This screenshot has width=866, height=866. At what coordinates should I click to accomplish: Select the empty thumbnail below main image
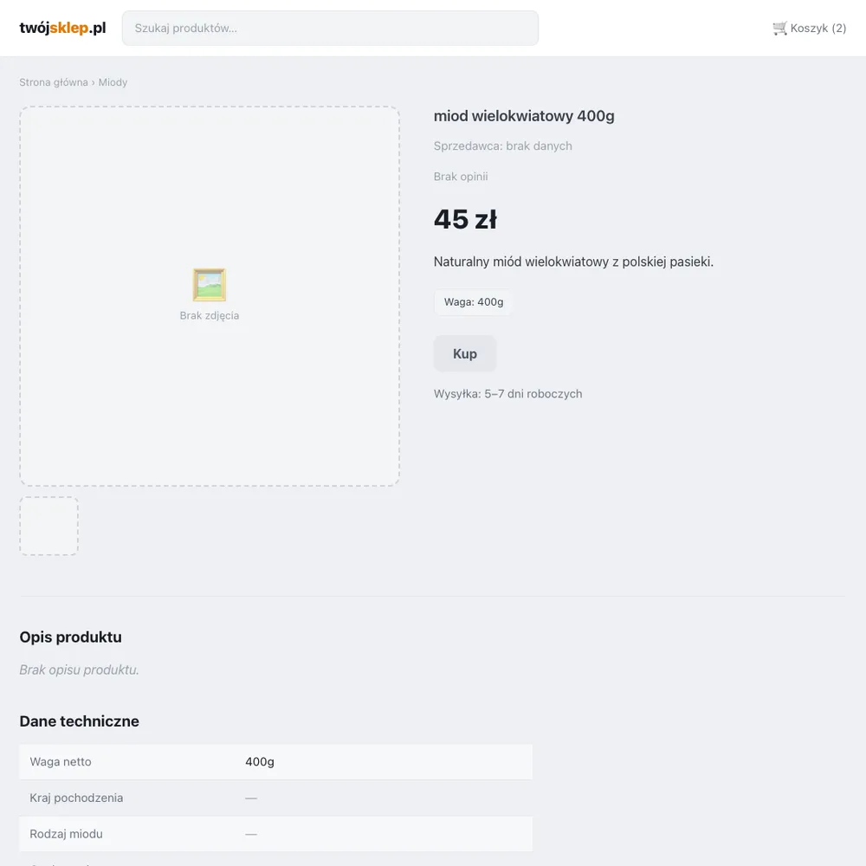[49, 526]
